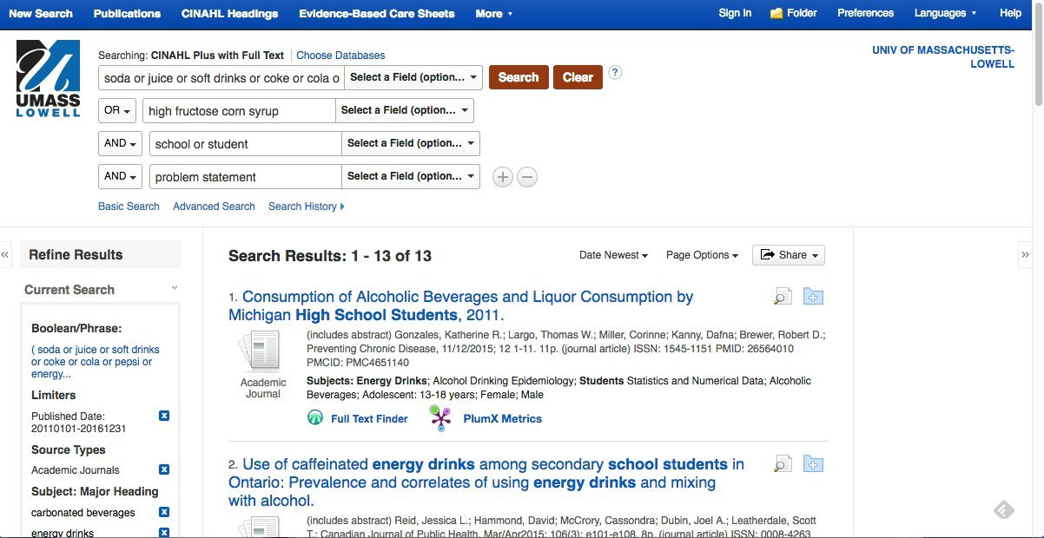Image resolution: width=1044 pixels, height=538 pixels.
Task: Add second result to folder
Action: tap(812, 464)
